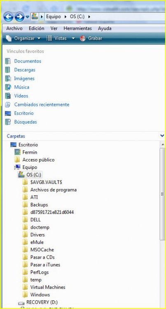Click Equipo segment in address bar
The height and width of the screenshot is (309, 166).
coord(54,17)
